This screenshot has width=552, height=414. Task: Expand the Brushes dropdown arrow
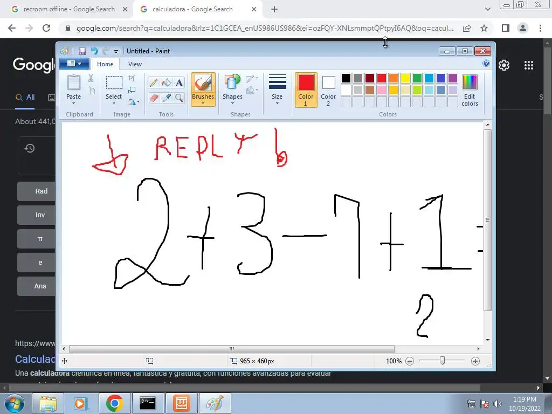click(203, 103)
